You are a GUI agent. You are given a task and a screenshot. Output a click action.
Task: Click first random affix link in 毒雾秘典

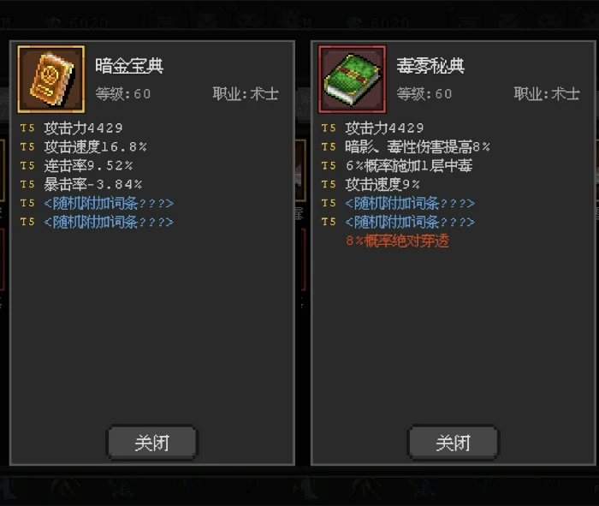[x=410, y=203]
